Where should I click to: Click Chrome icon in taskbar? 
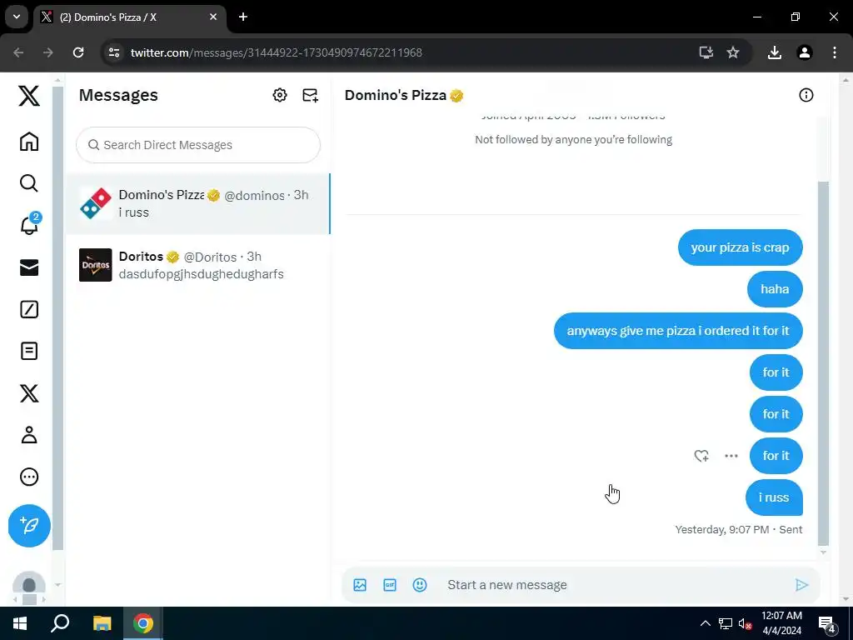click(x=143, y=623)
